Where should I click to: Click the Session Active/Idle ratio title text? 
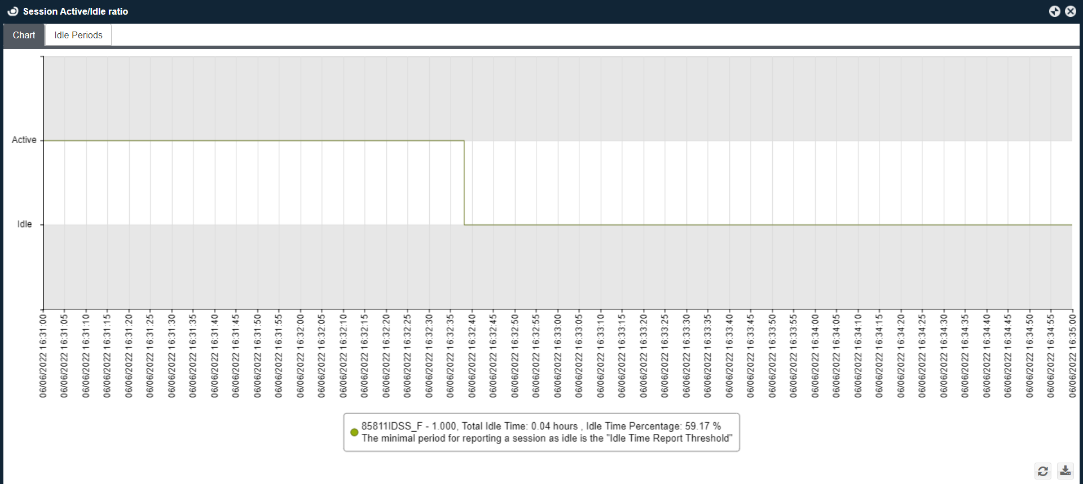pyautogui.click(x=76, y=11)
